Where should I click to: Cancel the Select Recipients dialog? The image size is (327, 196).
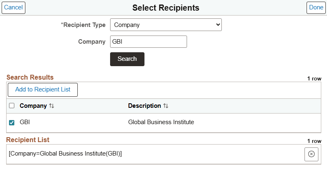[14, 8]
